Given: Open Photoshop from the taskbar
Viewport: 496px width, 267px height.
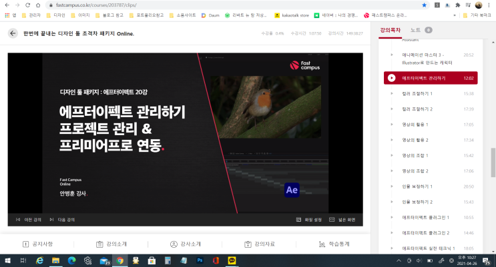Looking at the screenshot, I should click(x=200, y=261).
